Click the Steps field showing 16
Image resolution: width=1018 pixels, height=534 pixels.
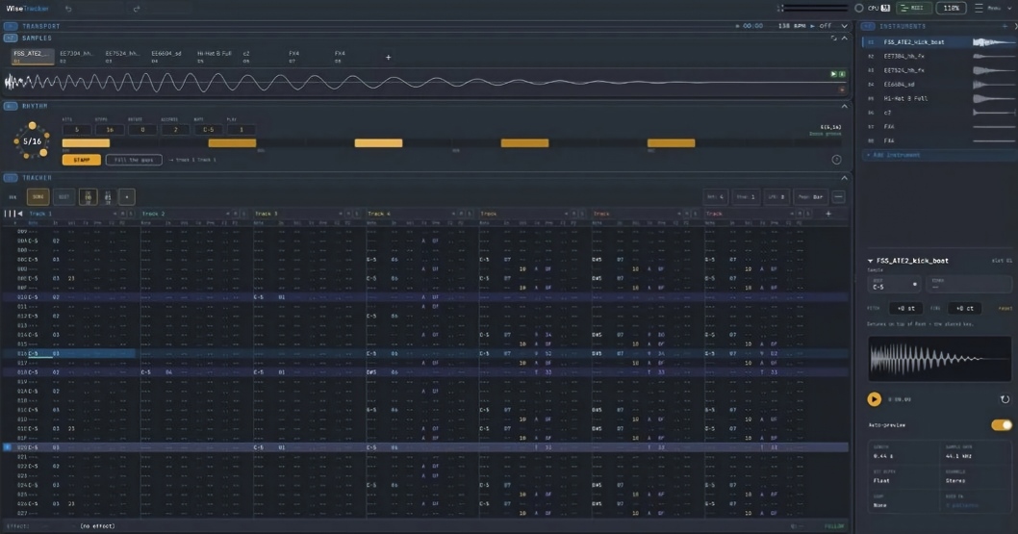(x=110, y=130)
